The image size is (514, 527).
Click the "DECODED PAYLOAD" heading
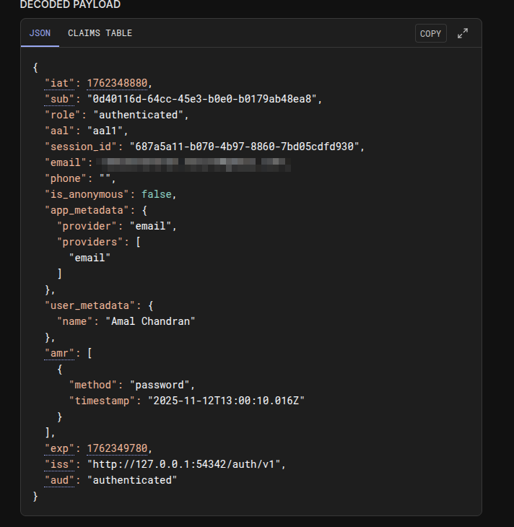click(70, 5)
